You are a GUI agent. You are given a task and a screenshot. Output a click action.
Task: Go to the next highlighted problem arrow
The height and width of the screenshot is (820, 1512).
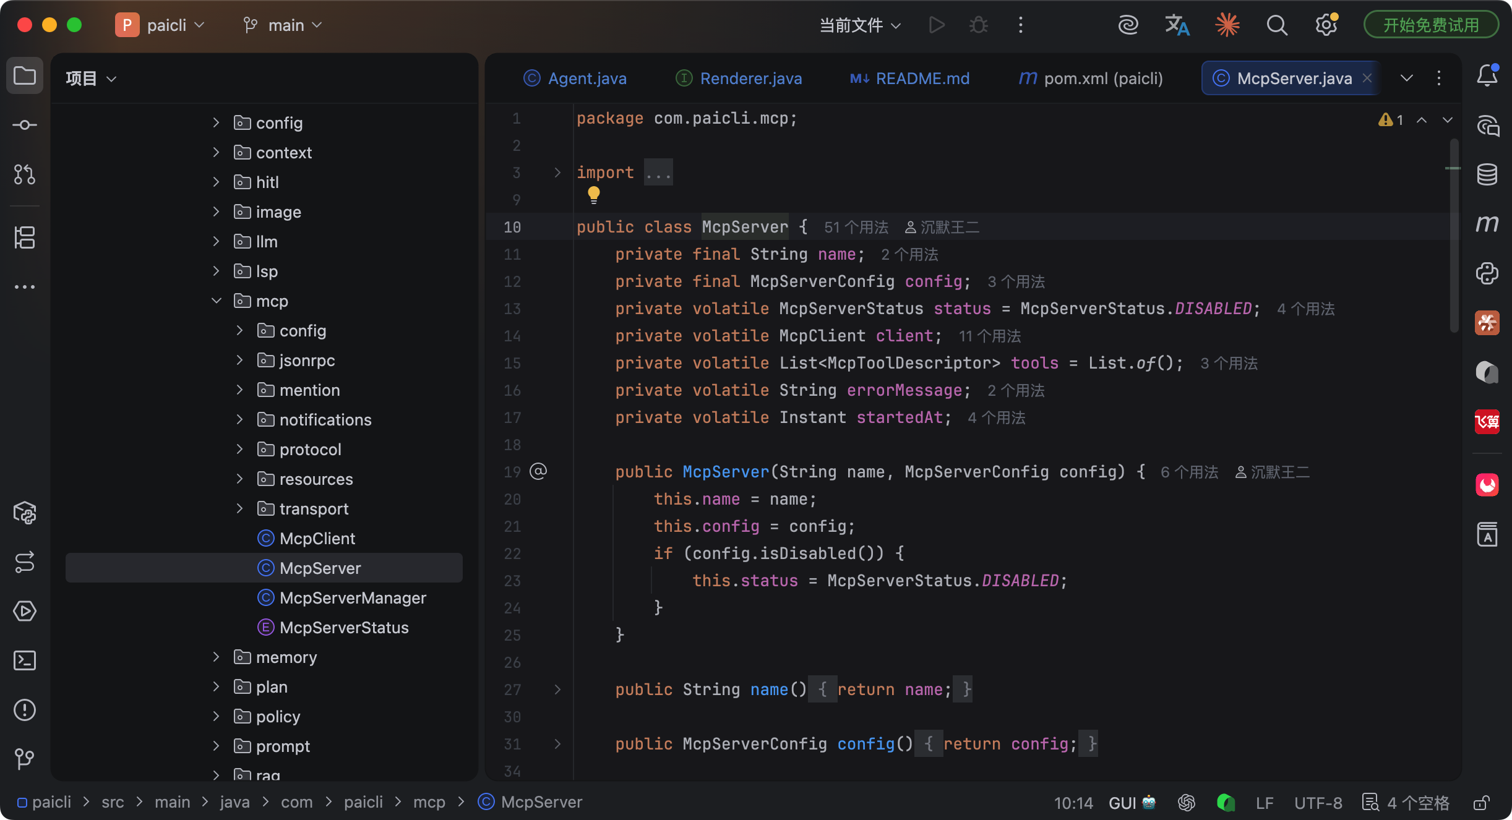click(x=1448, y=120)
